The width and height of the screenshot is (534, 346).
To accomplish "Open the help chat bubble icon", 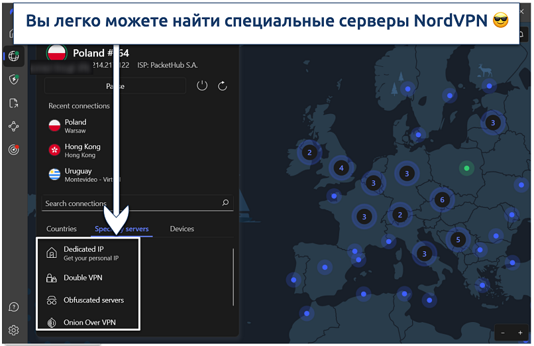I will click(14, 307).
